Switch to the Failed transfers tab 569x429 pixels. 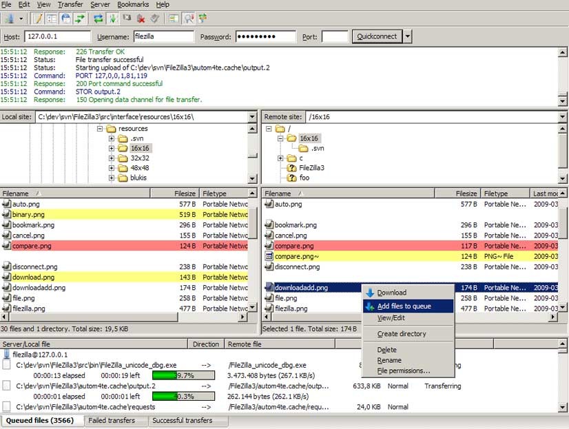point(116,421)
